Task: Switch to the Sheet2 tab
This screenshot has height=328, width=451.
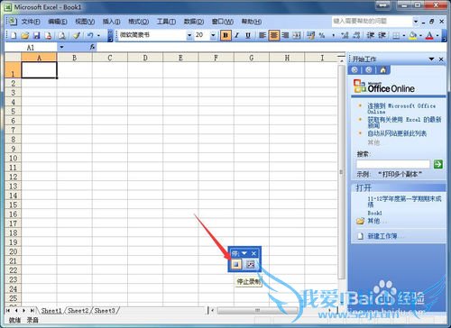Action: tap(78, 311)
